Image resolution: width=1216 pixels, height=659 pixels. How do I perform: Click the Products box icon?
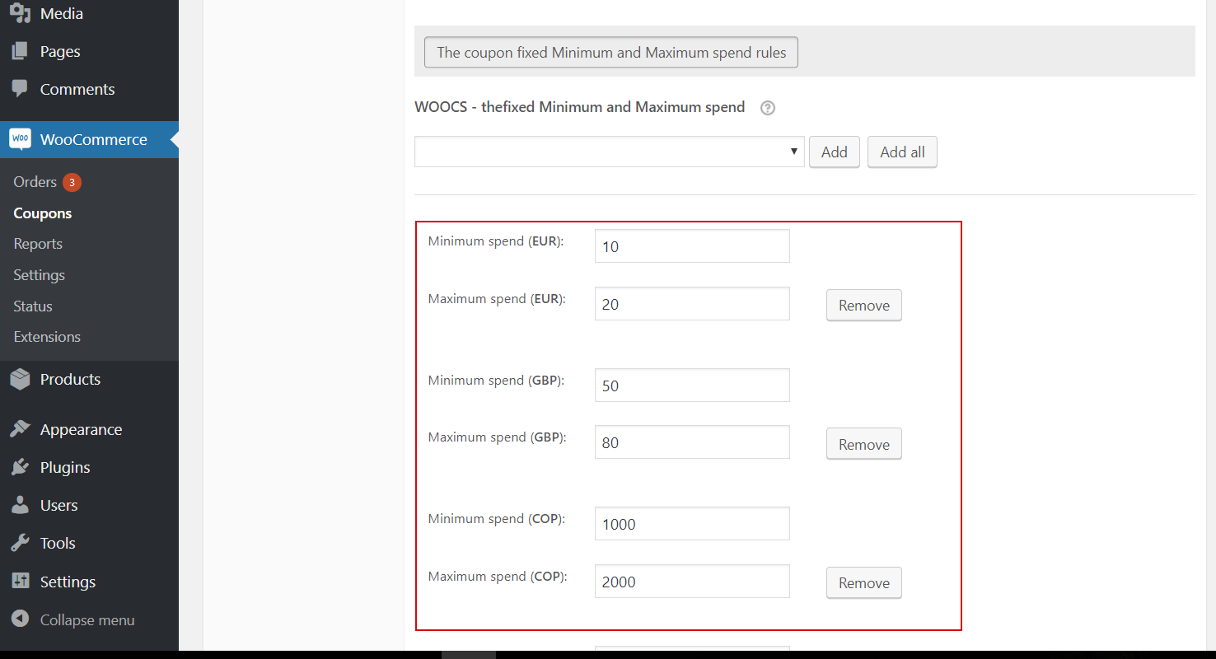pyautogui.click(x=21, y=379)
